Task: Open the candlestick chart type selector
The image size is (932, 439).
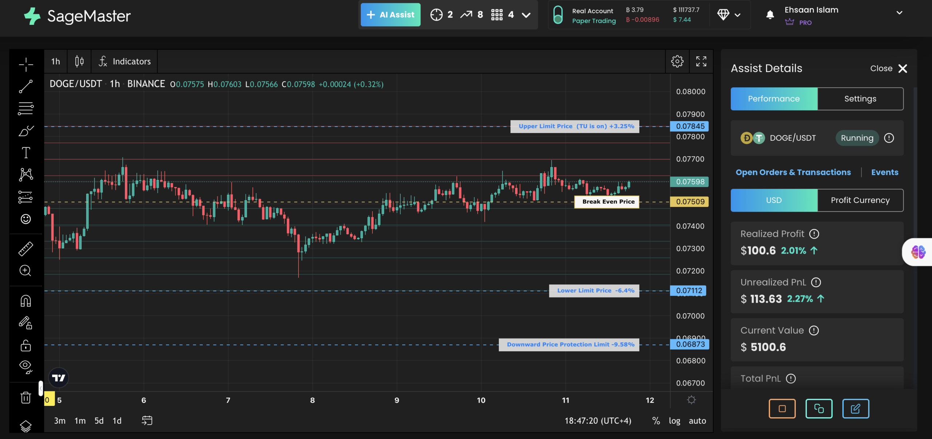Action: pyautogui.click(x=79, y=61)
